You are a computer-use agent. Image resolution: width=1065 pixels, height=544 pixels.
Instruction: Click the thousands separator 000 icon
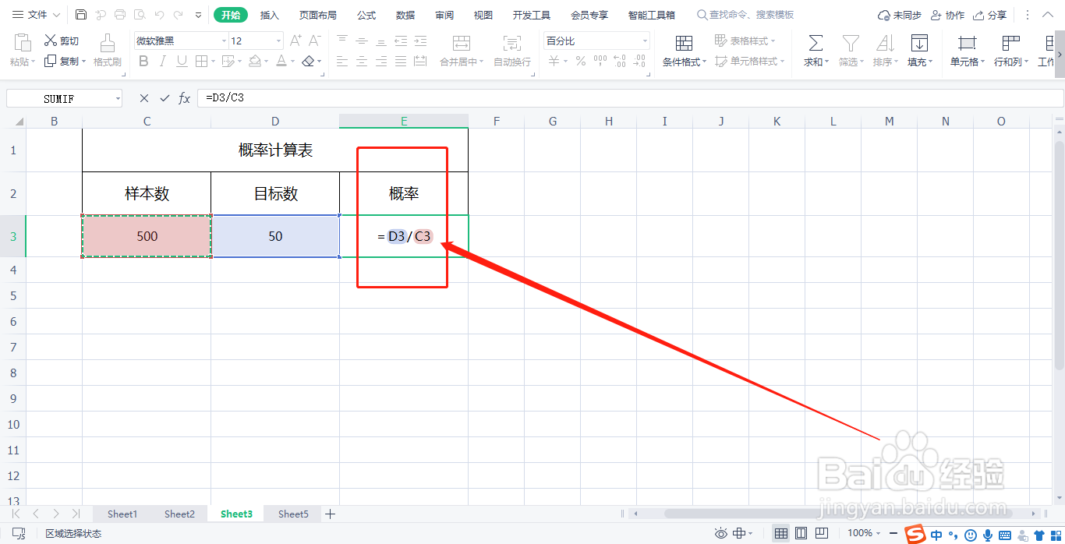tap(600, 61)
